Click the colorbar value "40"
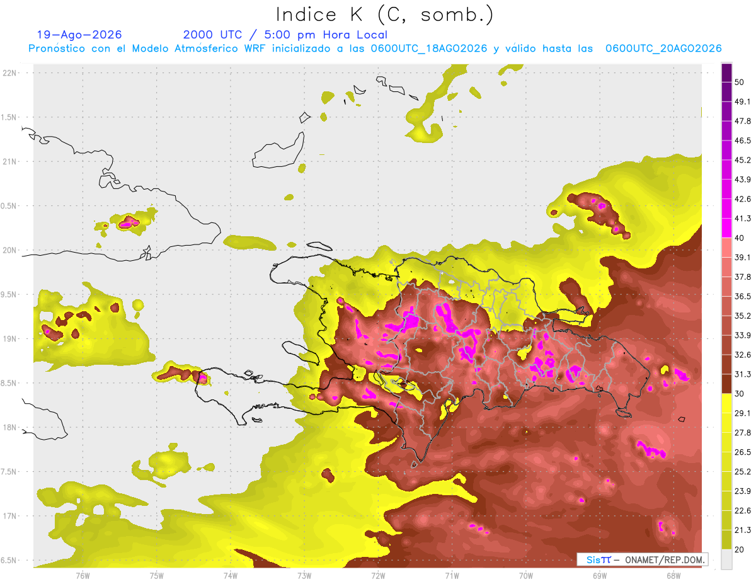The width and height of the screenshot is (756, 584). click(x=740, y=238)
